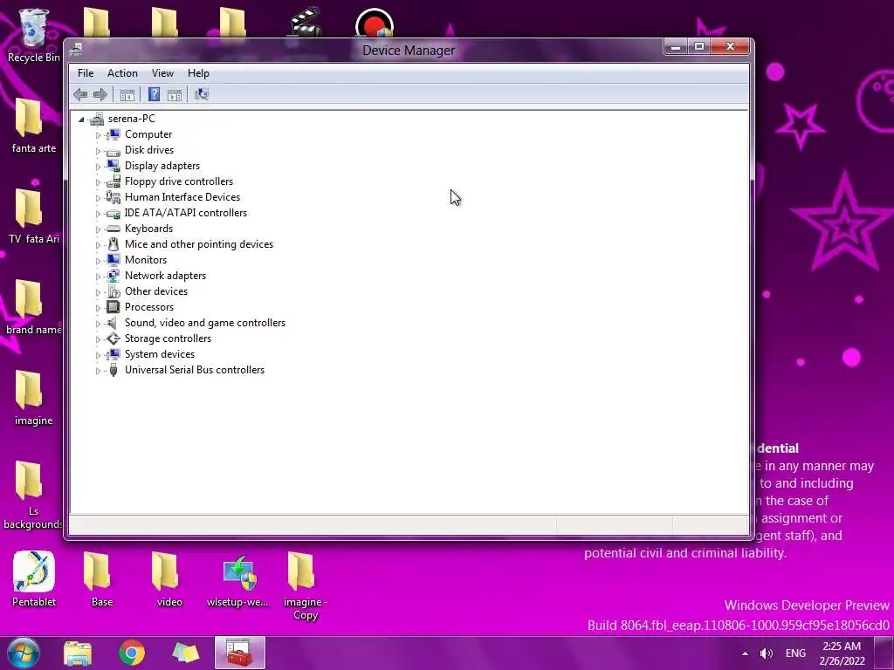Click the Display adapters category icon

(113, 166)
